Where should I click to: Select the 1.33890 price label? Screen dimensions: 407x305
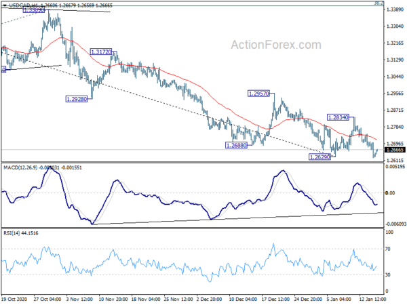(34, 10)
